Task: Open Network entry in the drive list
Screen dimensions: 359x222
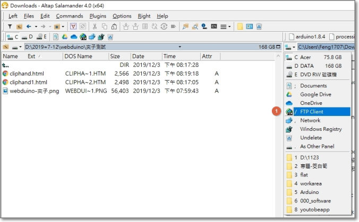Action: tap(310, 120)
